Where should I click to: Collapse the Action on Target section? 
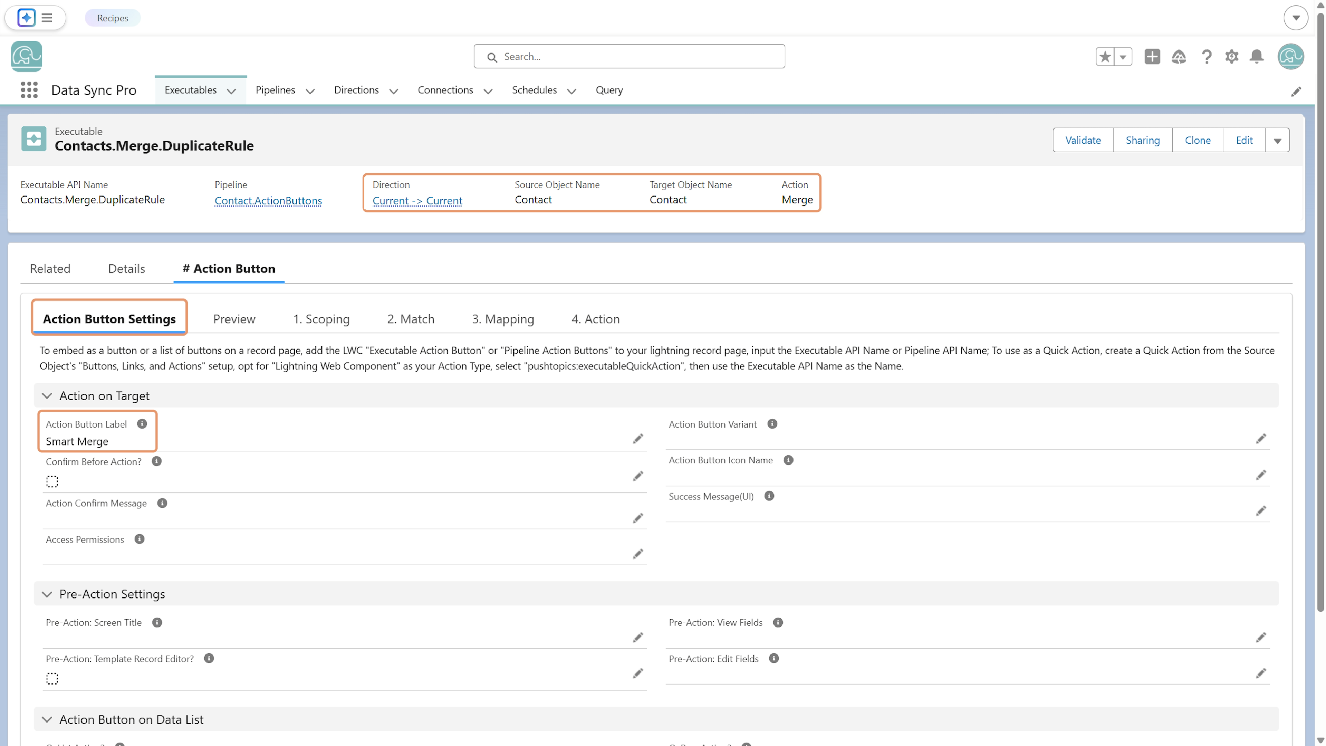tap(47, 396)
